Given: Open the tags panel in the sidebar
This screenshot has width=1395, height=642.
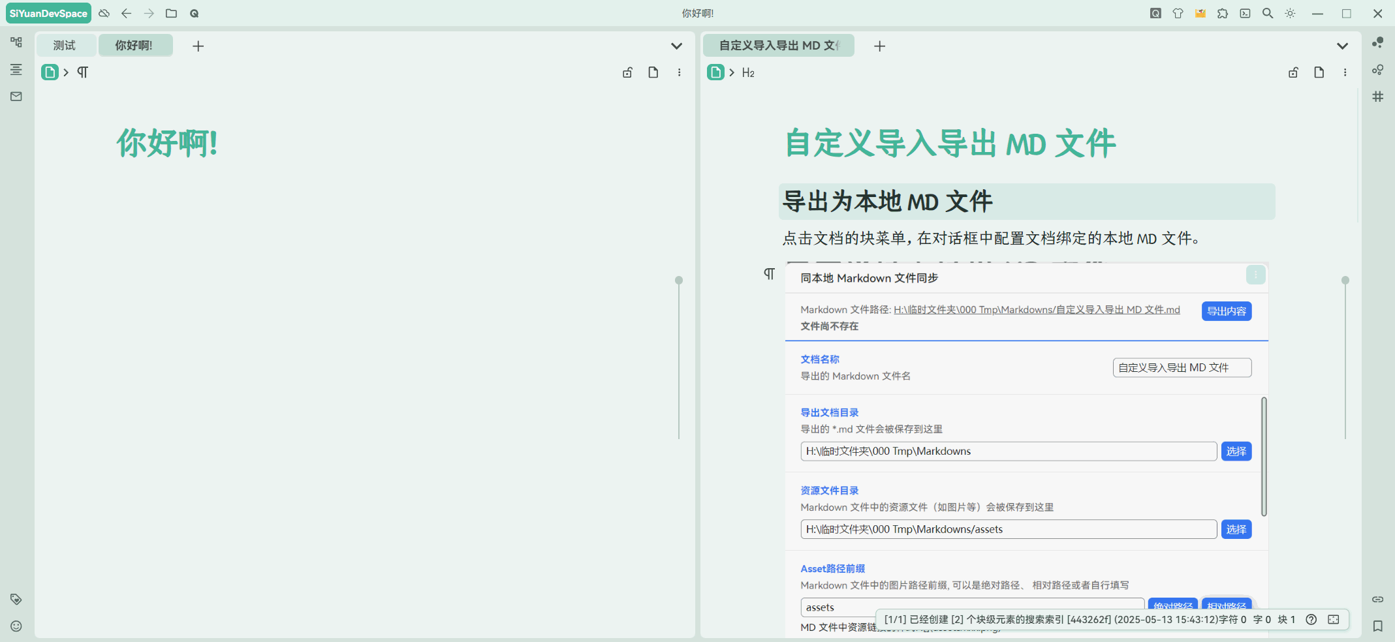Looking at the screenshot, I should point(16,600).
